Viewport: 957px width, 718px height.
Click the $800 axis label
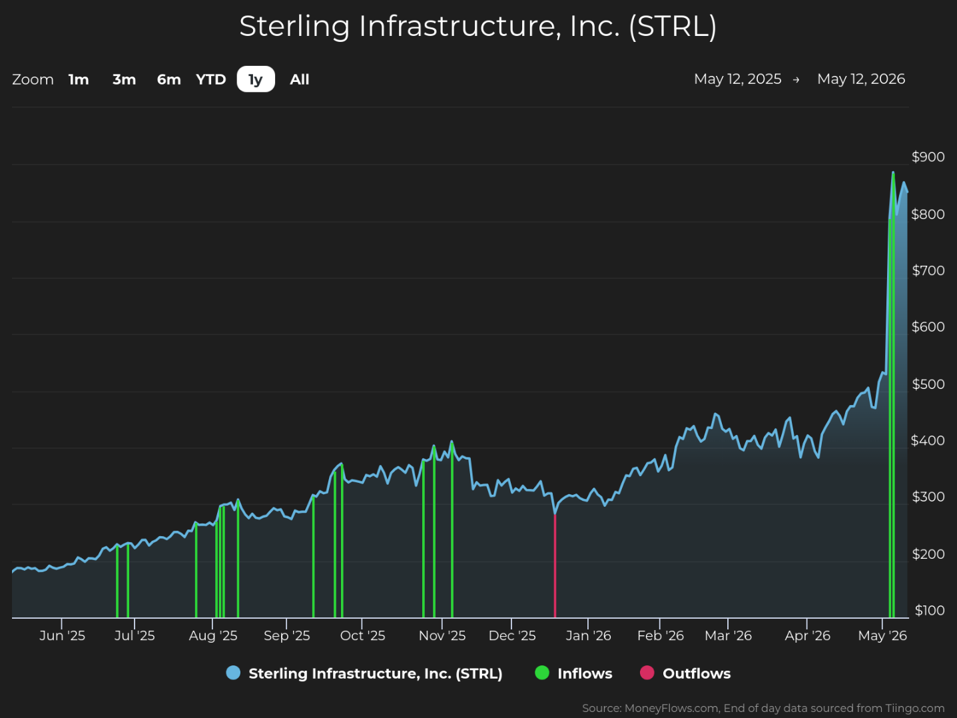[x=928, y=214]
